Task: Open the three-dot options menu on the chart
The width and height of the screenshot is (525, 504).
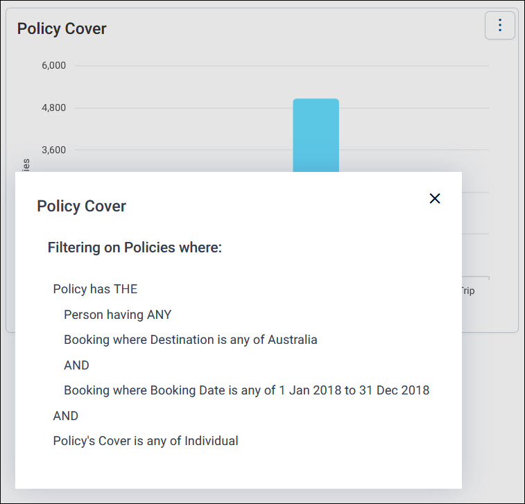Action: pyautogui.click(x=499, y=26)
